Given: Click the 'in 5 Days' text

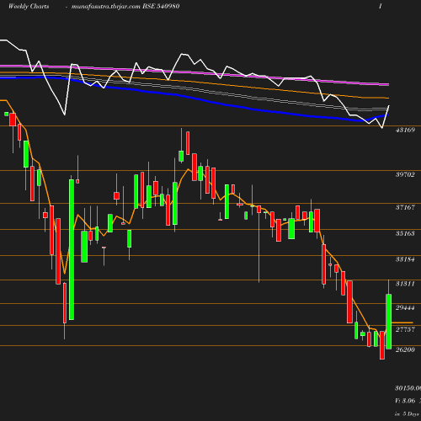Looking at the screenshot, I should (407, 414).
